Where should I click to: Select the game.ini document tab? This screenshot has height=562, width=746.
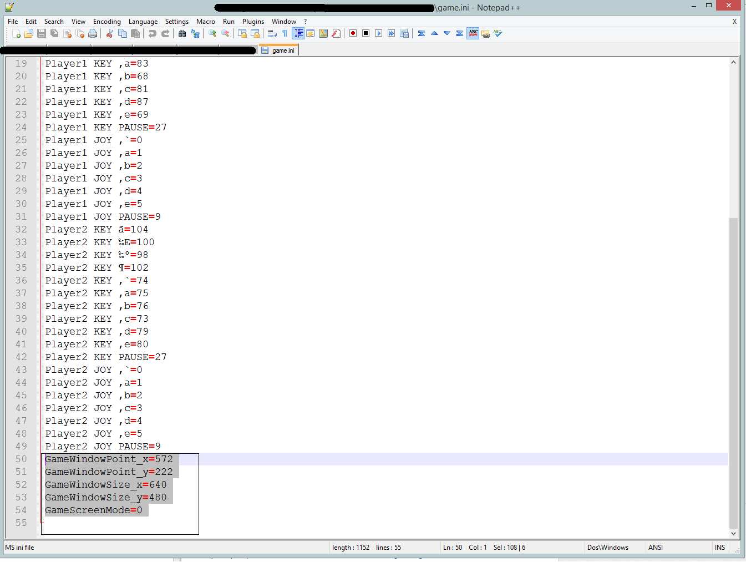pos(279,50)
